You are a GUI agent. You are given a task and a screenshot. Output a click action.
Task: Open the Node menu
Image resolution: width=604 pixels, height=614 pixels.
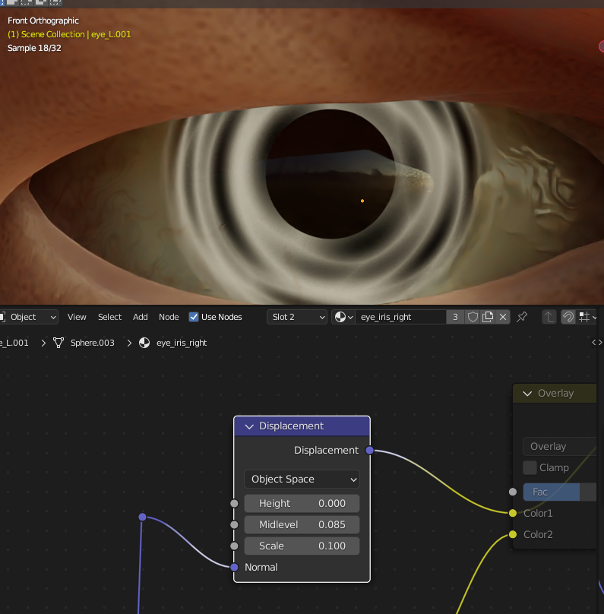[169, 317]
